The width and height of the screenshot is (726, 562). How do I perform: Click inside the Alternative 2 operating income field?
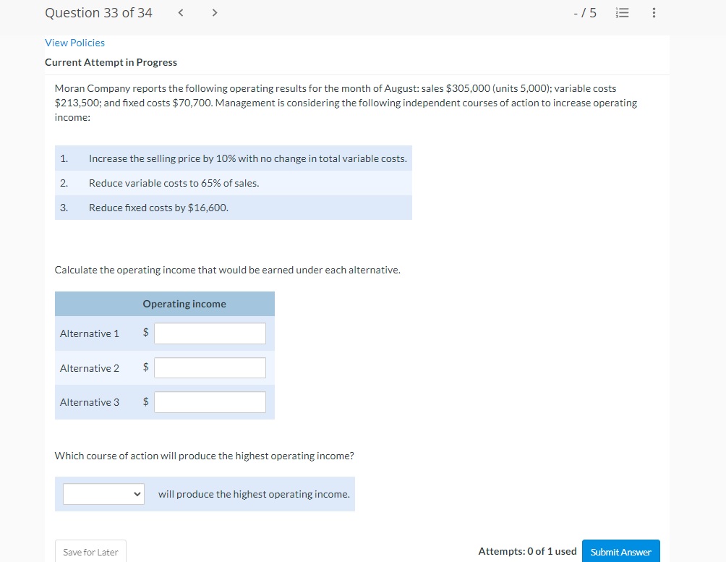pyautogui.click(x=210, y=367)
